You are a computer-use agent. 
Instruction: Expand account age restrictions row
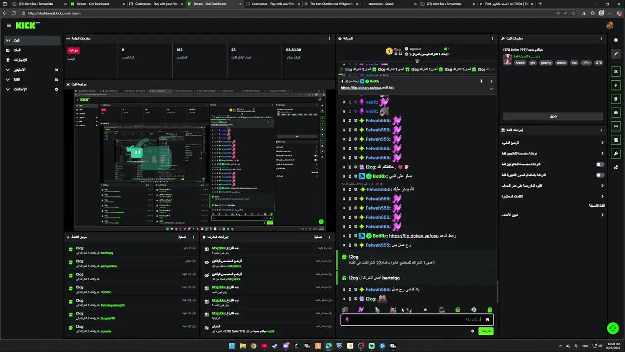552,186
